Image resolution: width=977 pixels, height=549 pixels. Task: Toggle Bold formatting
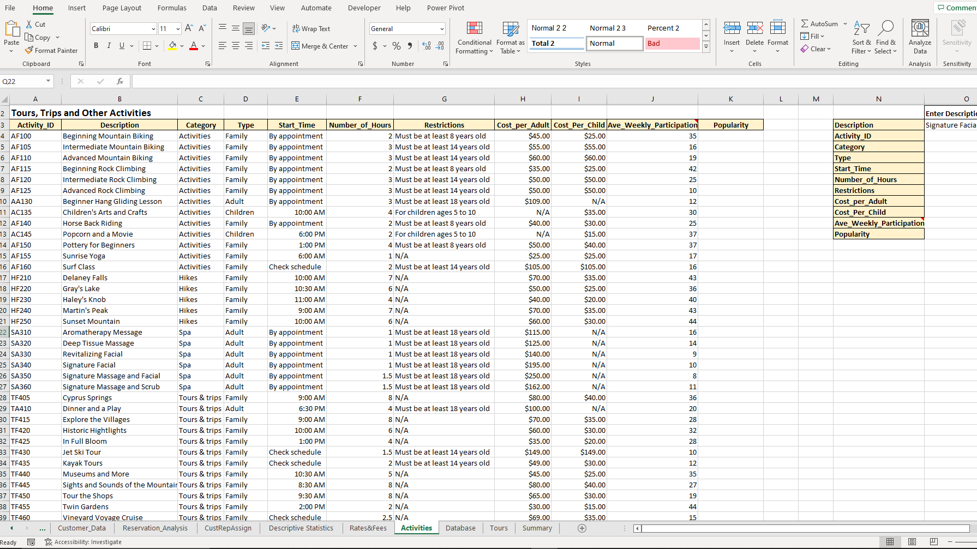coord(96,46)
